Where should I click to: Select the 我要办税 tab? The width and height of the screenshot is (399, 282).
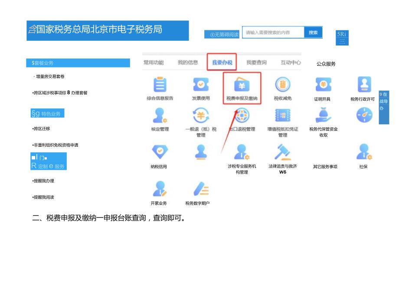(222, 62)
